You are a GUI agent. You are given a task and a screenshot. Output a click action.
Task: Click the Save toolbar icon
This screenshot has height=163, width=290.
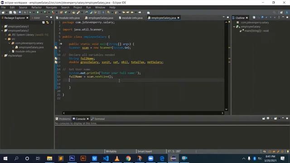click(x=10, y=12)
